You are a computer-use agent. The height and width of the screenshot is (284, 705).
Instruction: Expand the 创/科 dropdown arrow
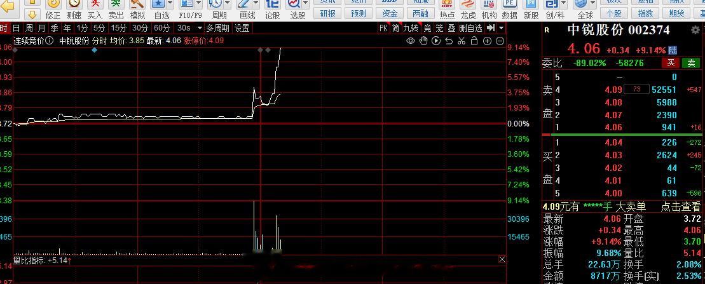coord(564,4)
